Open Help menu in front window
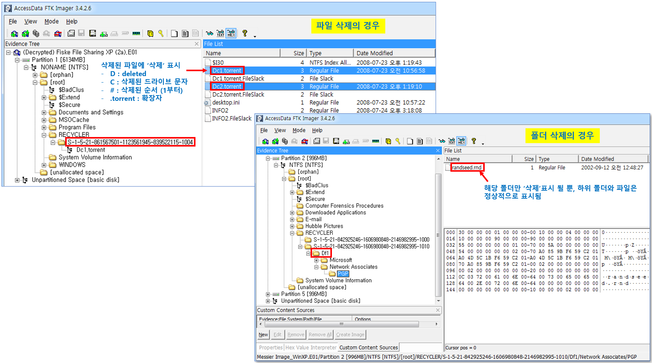652x363 pixels. tap(317, 130)
